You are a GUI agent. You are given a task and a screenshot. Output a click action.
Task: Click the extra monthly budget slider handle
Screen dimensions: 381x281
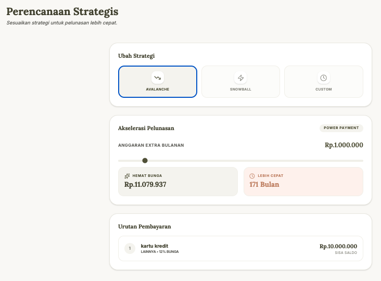pyautogui.click(x=145, y=161)
